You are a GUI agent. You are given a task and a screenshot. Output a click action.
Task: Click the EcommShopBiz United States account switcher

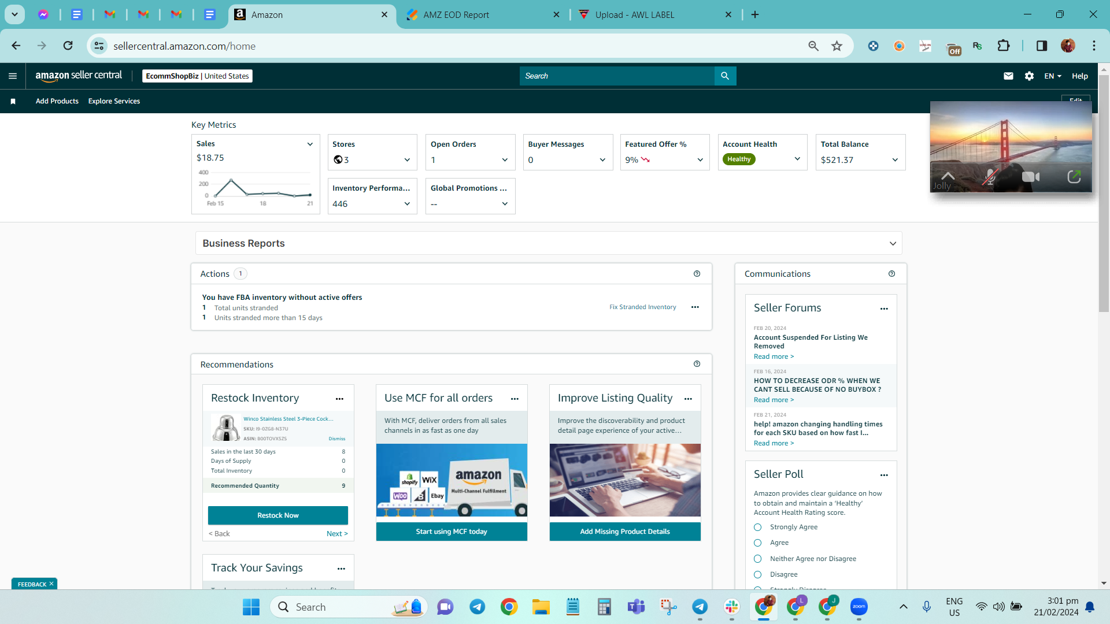197,76
